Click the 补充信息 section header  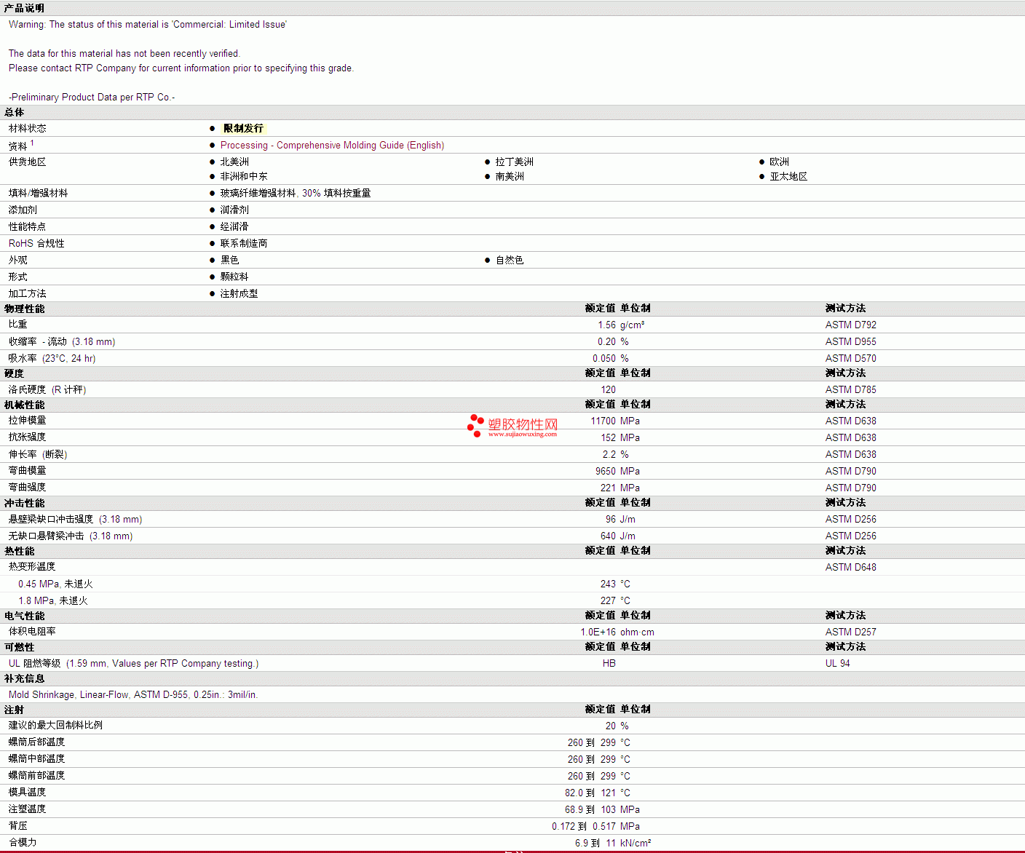(x=25, y=678)
